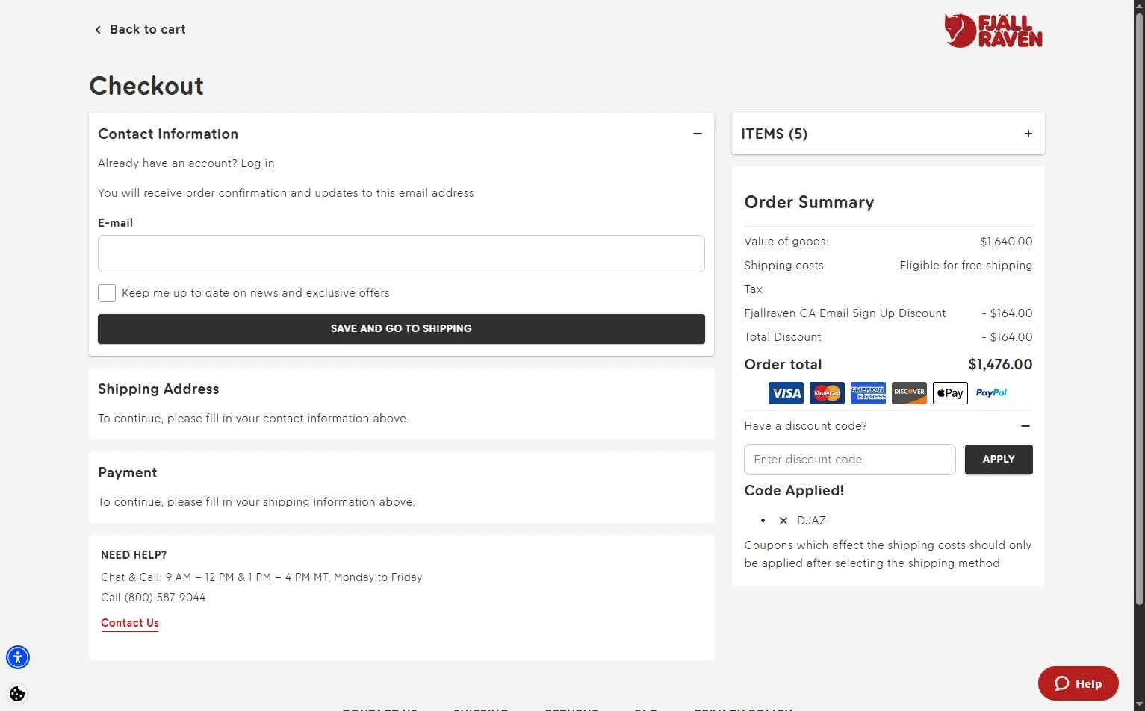Apply the discount code
The height and width of the screenshot is (711, 1145).
tap(998, 460)
